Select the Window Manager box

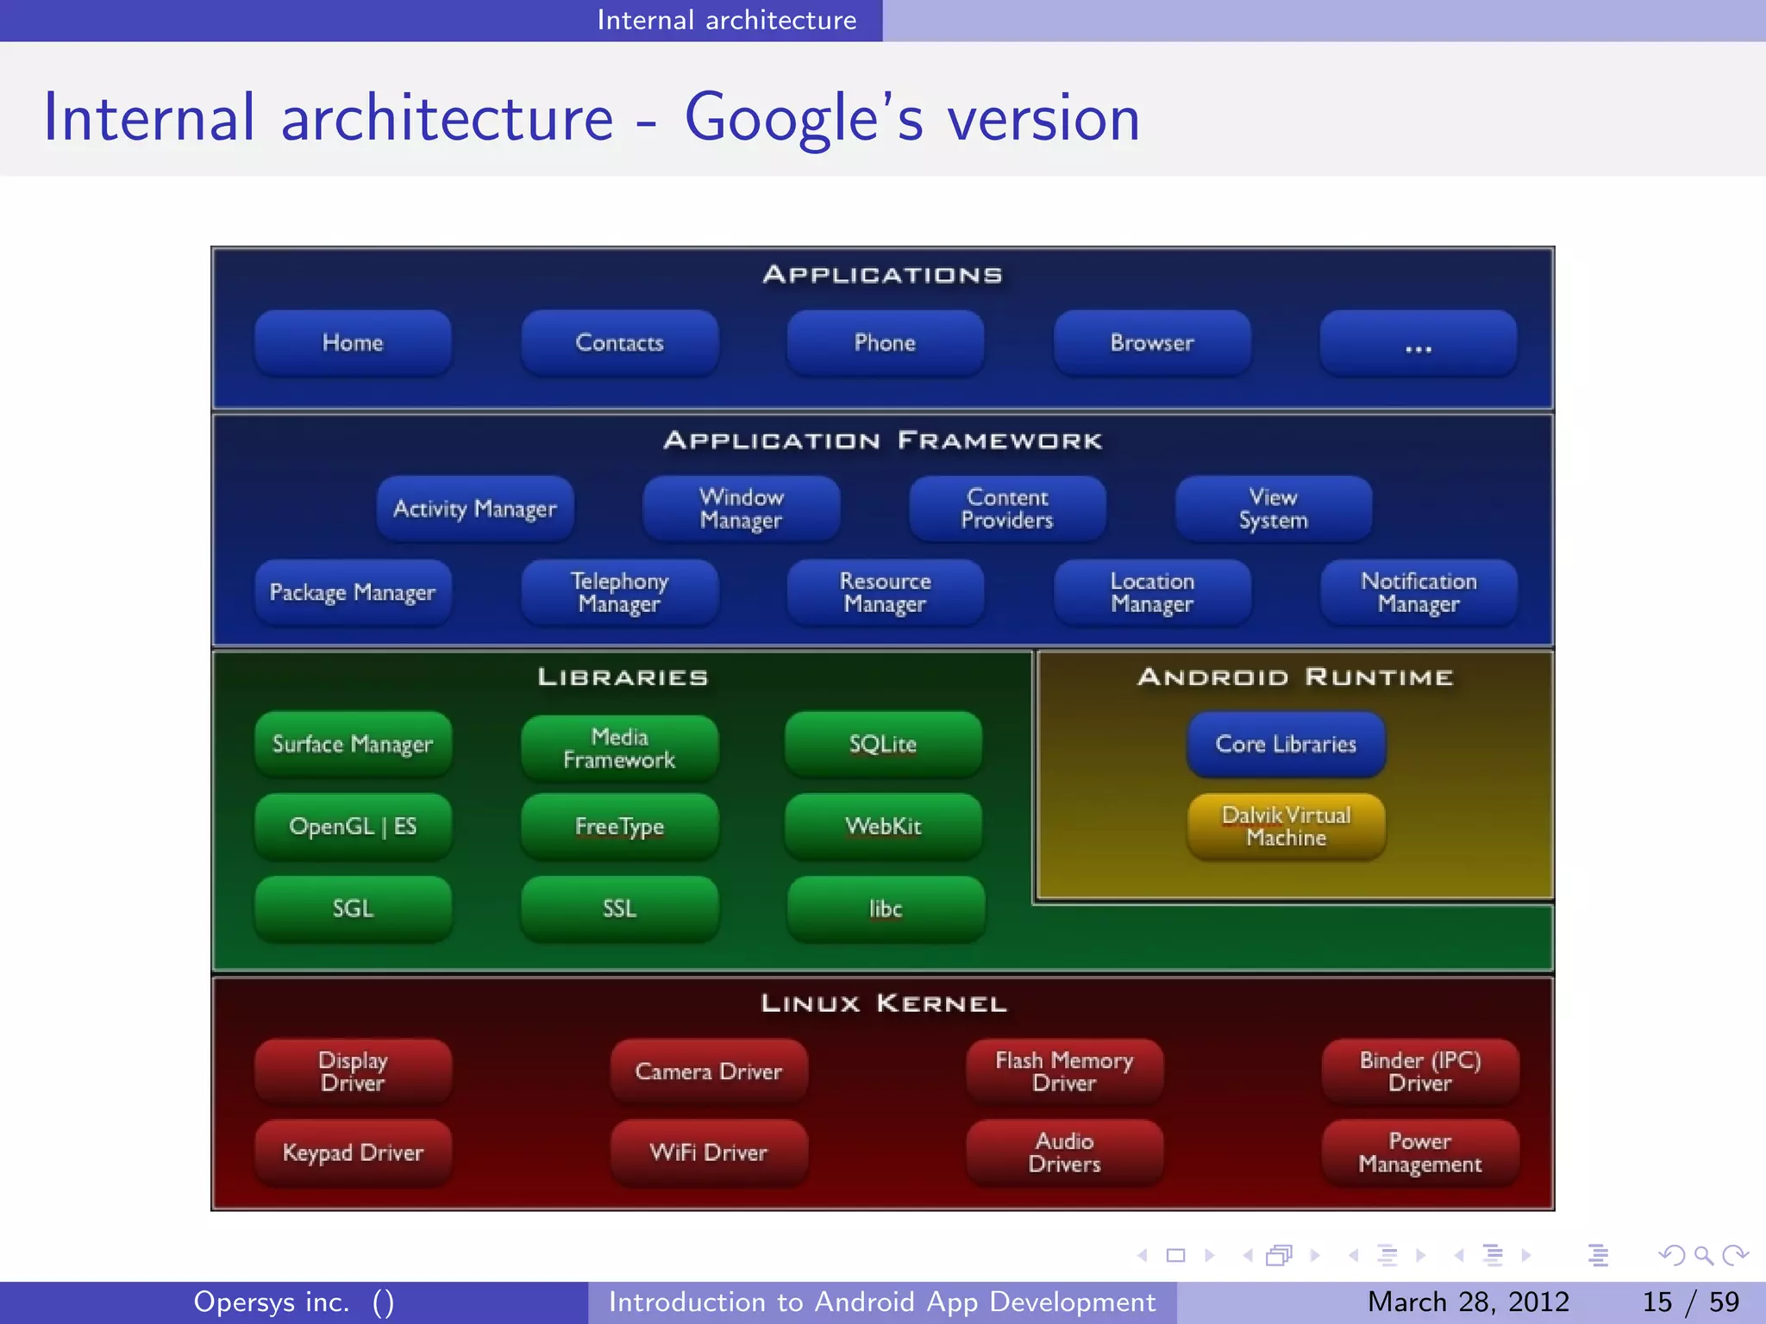tap(742, 509)
